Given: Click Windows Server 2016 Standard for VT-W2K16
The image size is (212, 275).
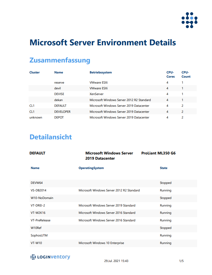Looking at the screenshot, I should 107,213.
